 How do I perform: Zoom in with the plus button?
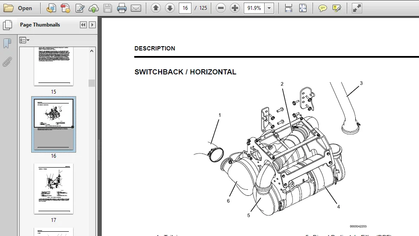[235, 8]
